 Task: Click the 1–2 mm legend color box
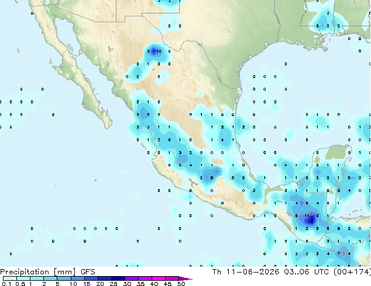[x=37, y=278]
